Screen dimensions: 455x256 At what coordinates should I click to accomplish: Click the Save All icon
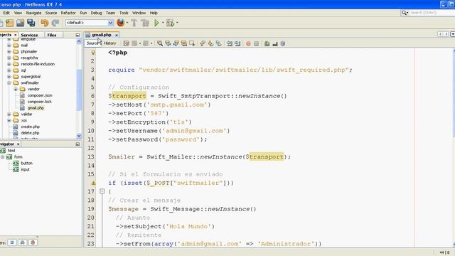pos(31,23)
